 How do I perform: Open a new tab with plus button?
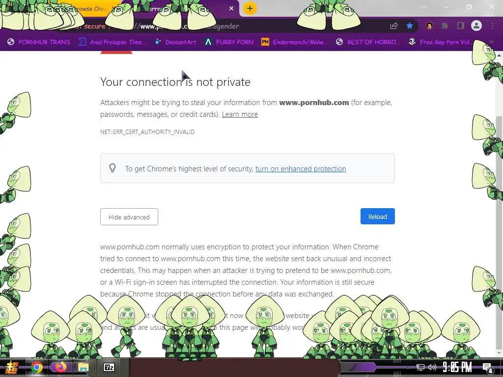pos(250,8)
